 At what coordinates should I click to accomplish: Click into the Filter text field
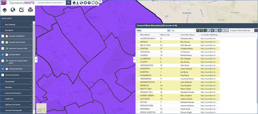[154, 31]
